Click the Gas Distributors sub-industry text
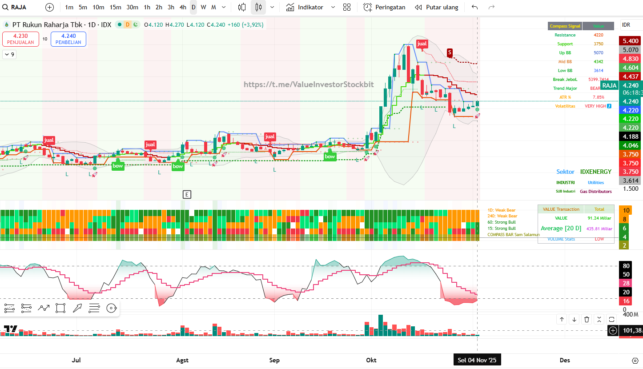643x369 pixels. pyautogui.click(x=596, y=191)
